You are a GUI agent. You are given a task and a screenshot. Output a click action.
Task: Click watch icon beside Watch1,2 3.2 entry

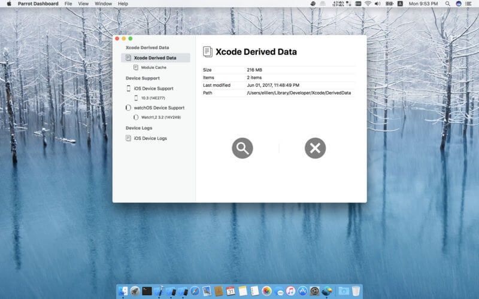(x=136, y=117)
